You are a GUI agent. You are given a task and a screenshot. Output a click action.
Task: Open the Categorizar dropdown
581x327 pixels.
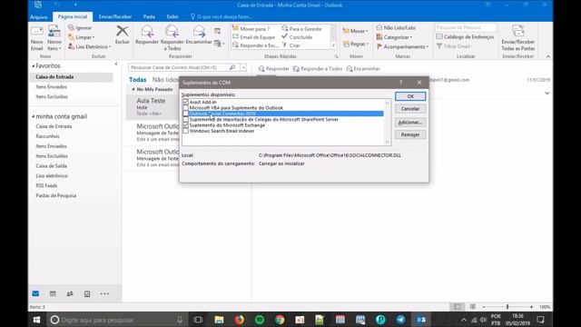coord(394,37)
